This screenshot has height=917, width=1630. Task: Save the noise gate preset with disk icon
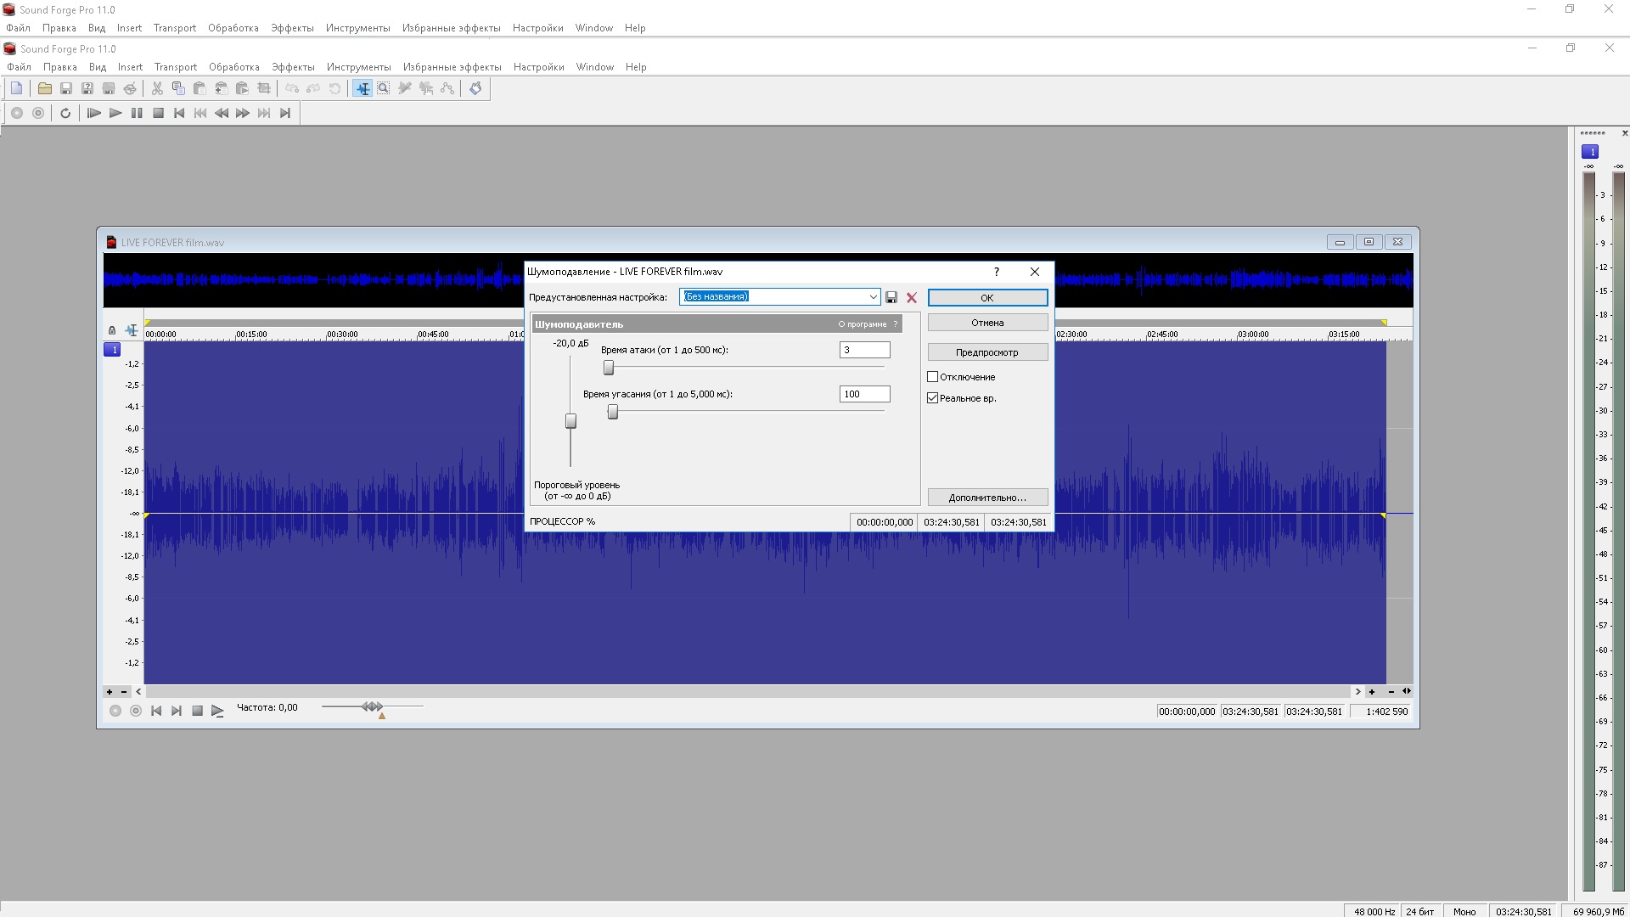[891, 297]
